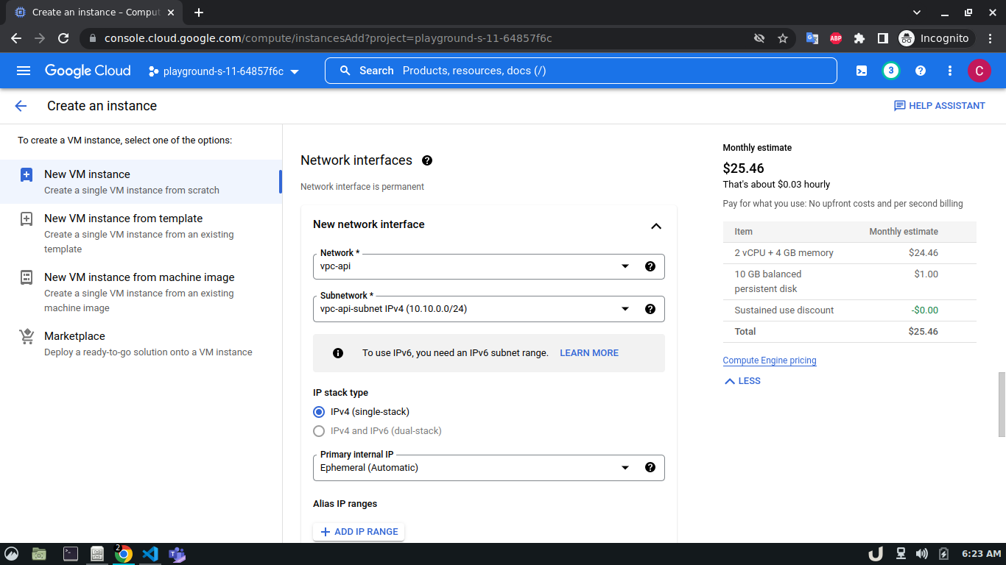
Task: Click the Incognito profile button
Action: click(x=936, y=38)
